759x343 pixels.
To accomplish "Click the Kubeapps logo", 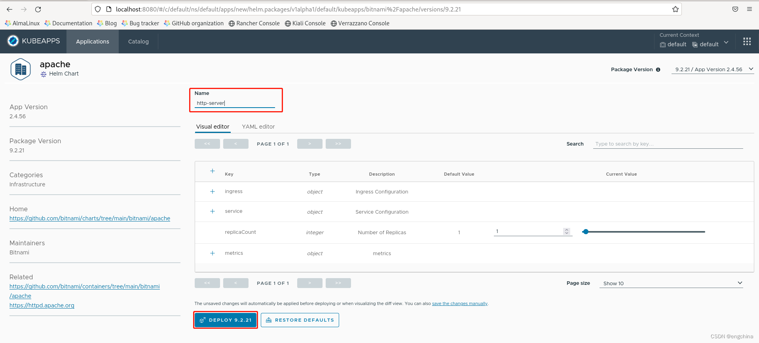I will 34,41.
